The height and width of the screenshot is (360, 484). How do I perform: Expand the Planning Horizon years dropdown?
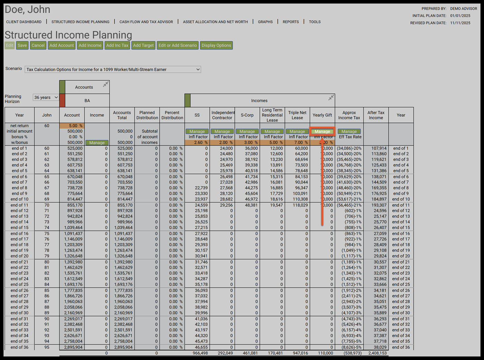coord(46,98)
